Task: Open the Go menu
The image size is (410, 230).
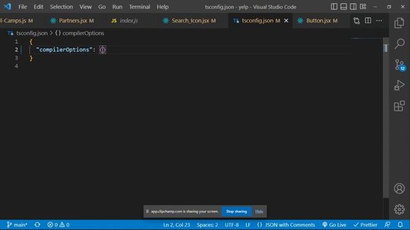Action: [x=102, y=7]
